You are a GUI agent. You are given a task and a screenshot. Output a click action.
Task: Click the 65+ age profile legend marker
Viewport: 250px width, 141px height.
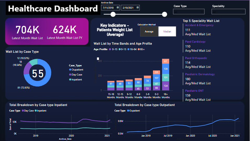(x=138, y=49)
